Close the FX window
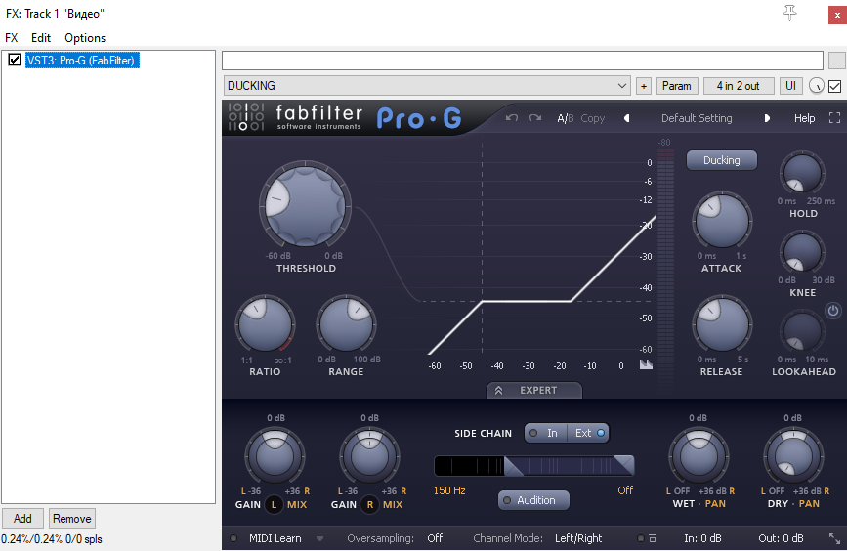Screen dimensions: 847x551 (837, 15)
